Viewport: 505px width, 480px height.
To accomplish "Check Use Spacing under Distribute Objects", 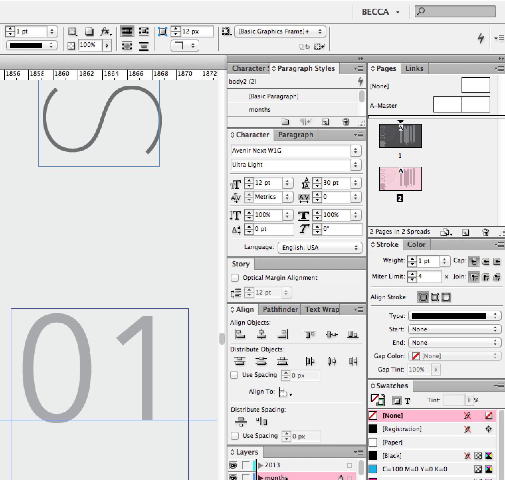I will 234,375.
